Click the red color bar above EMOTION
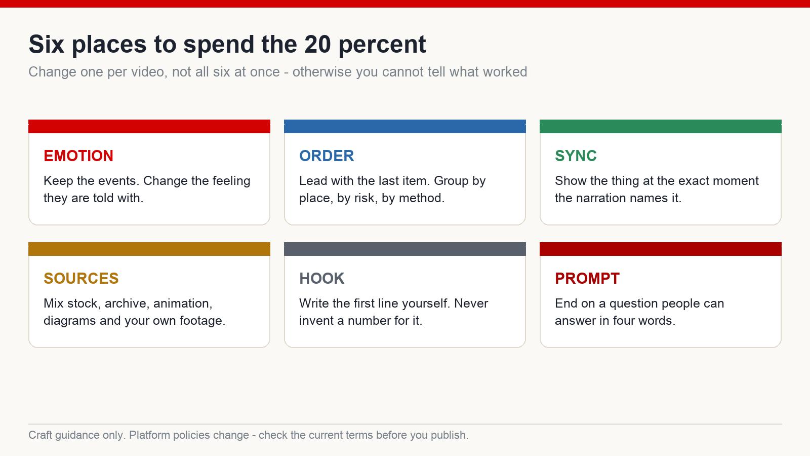Screen dimensions: 810x456 (149, 126)
